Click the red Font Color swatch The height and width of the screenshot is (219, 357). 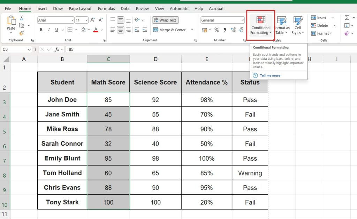point(96,30)
